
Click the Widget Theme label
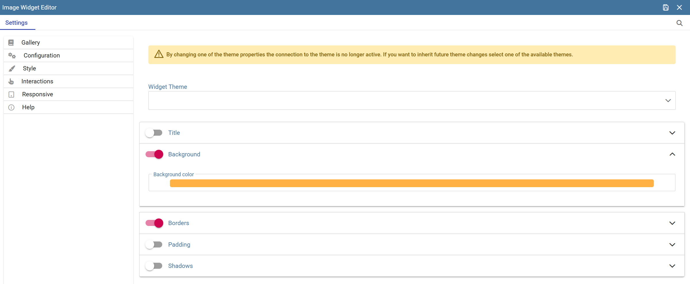(x=168, y=87)
